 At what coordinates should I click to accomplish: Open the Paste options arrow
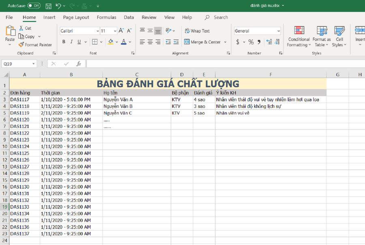[x=10, y=45]
